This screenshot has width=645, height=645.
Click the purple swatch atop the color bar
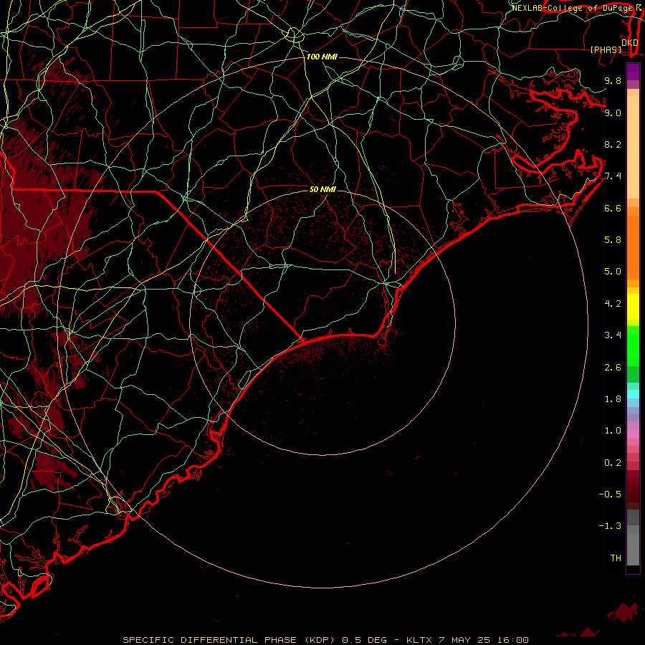coord(633,72)
